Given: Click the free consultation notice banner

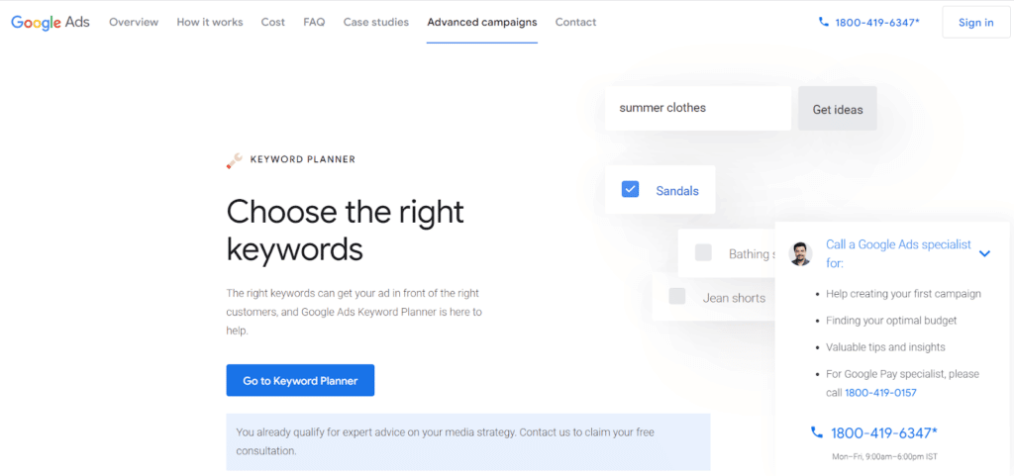Looking at the screenshot, I should [x=468, y=441].
